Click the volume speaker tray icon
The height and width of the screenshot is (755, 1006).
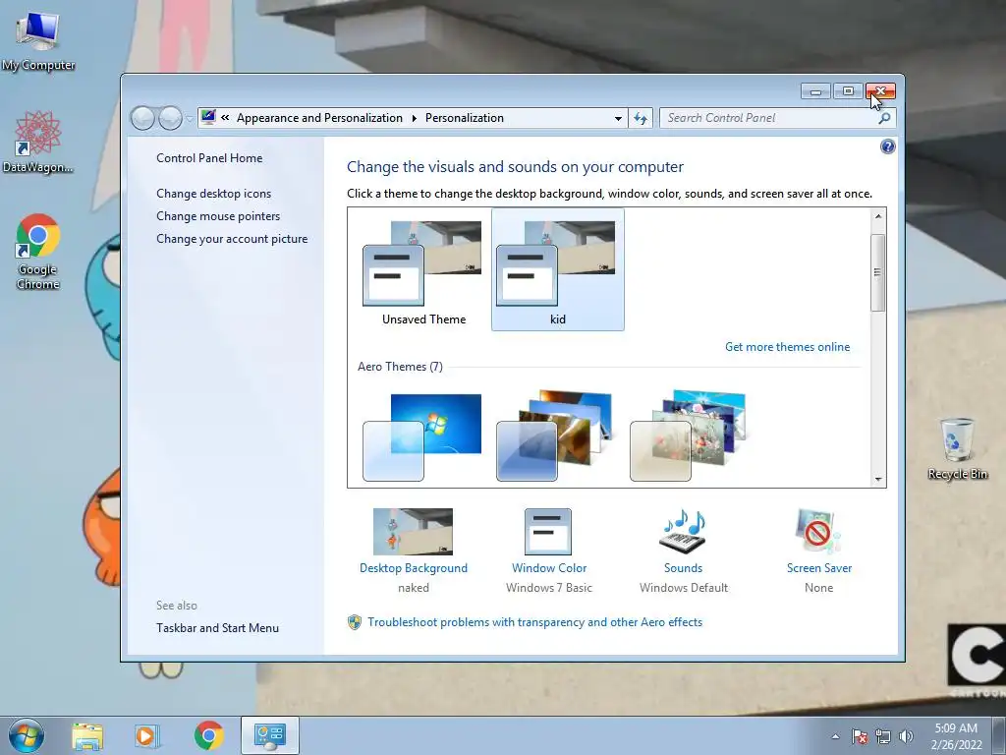tap(906, 736)
